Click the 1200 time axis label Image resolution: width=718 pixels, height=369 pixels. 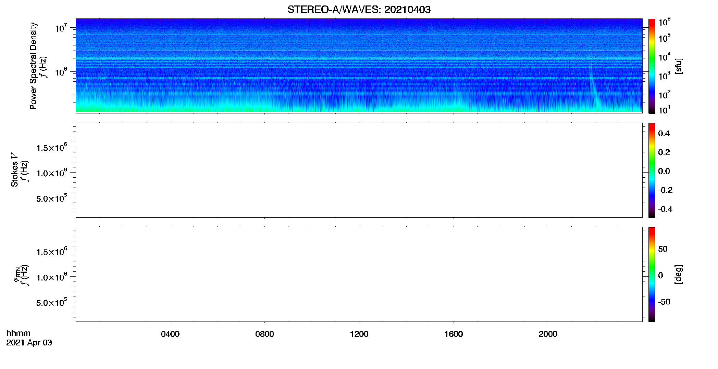pyautogui.click(x=359, y=334)
